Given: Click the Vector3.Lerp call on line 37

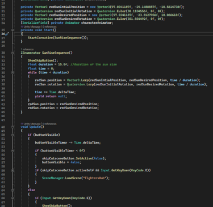Looking at the screenshot, I should (x=78, y=80).
